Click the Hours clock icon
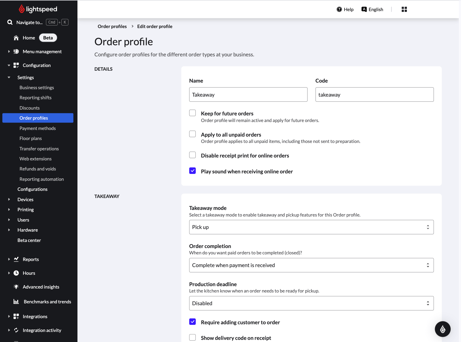461x342 pixels. 16,273
